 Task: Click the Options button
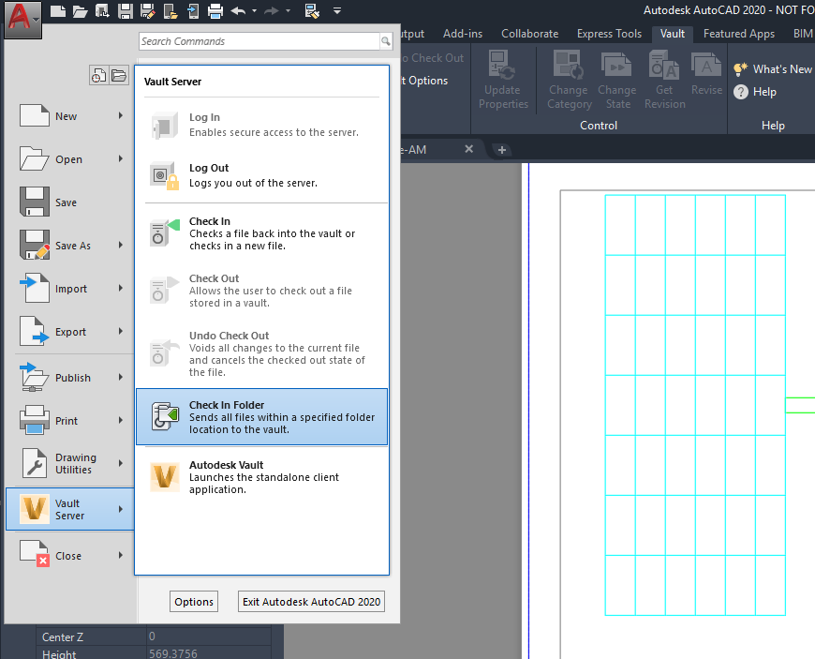[194, 601]
